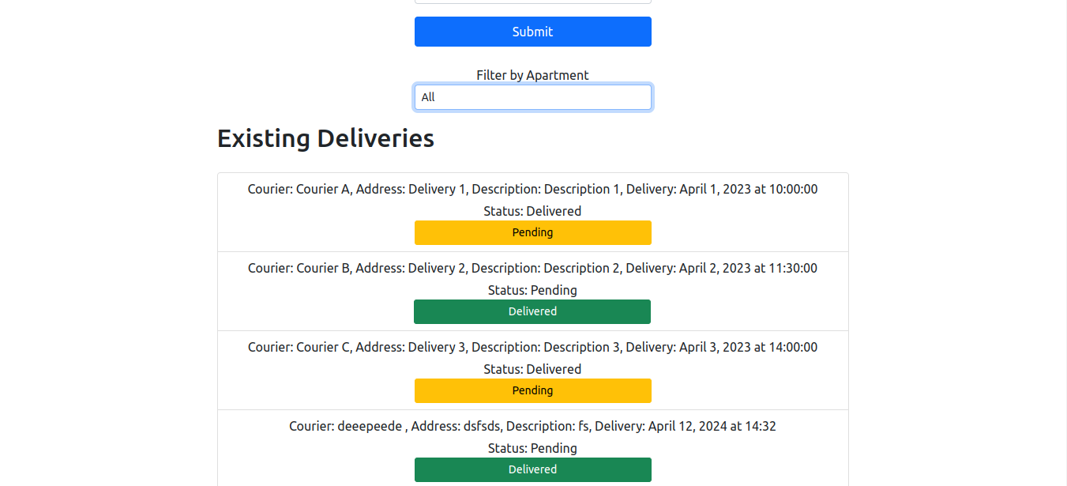Click the blue Submit button
Screen dimensions: 1067x486
(532, 32)
